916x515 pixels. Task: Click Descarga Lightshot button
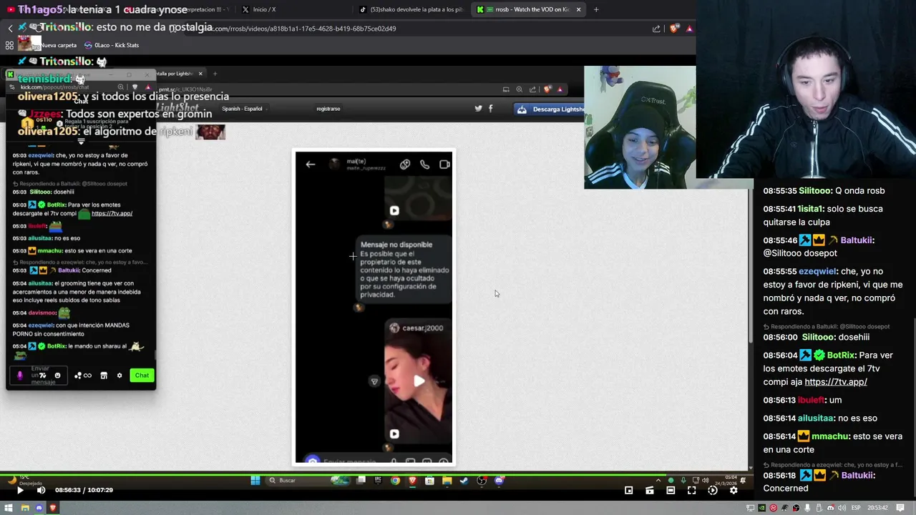(550, 109)
